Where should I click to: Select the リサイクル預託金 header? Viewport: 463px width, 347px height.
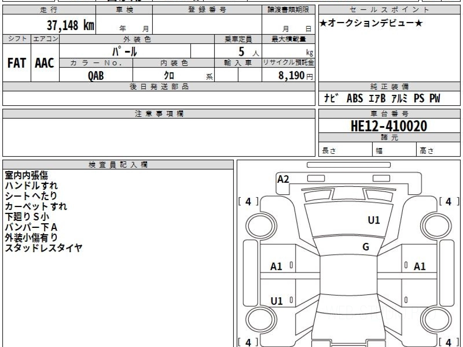coord(288,63)
